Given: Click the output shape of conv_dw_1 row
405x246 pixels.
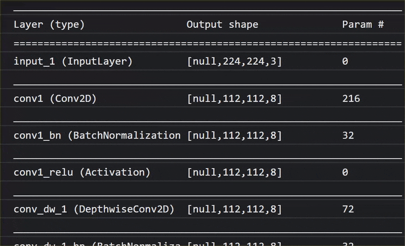Looking at the screenshot, I should click(234, 209).
